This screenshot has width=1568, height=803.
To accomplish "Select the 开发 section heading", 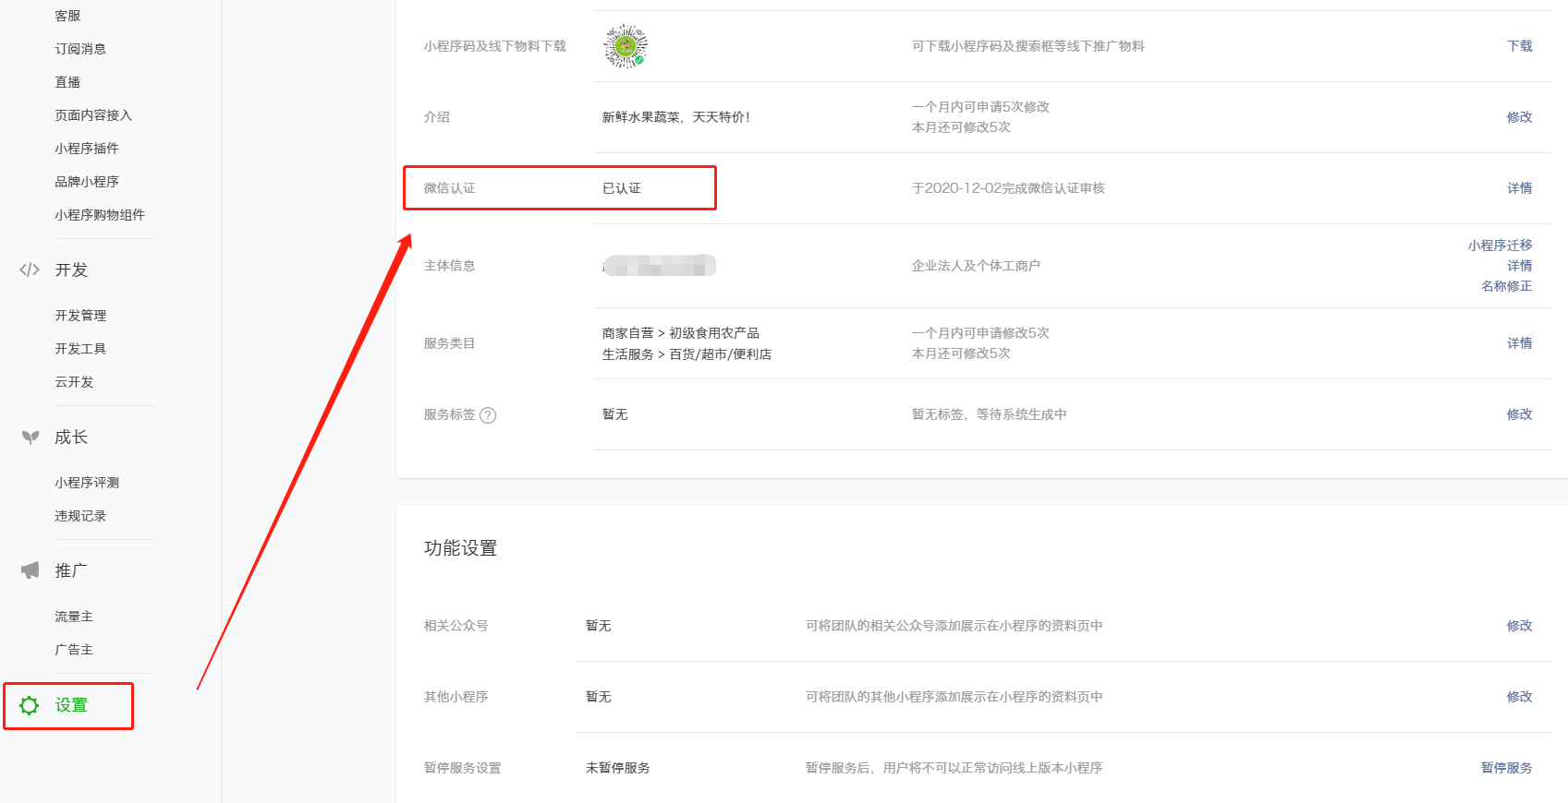I will click(x=71, y=270).
